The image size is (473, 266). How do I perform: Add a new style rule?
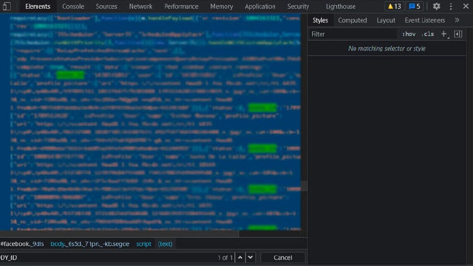(x=443, y=34)
